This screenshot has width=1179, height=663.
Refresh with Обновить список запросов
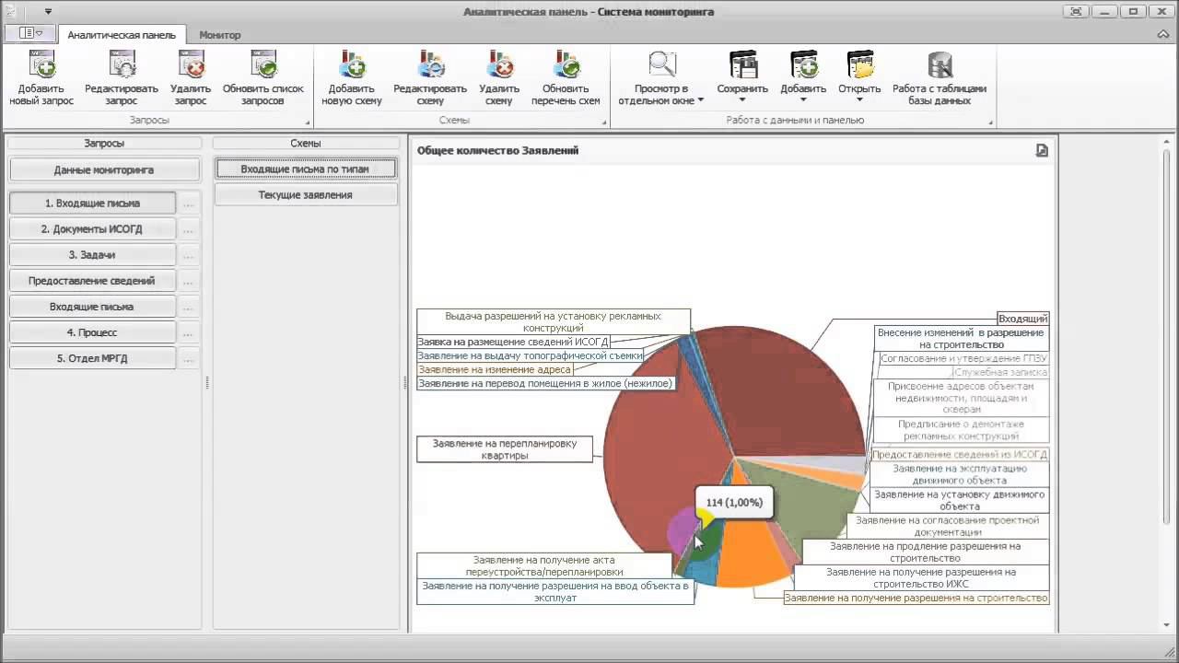[263, 64]
